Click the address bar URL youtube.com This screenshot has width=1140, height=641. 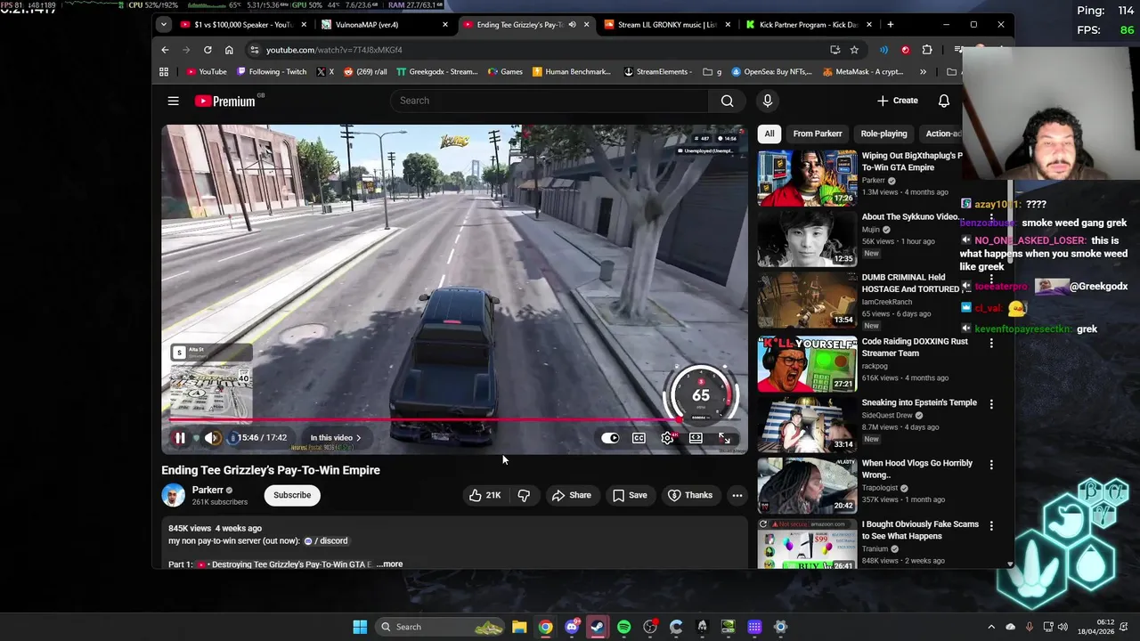[334, 50]
